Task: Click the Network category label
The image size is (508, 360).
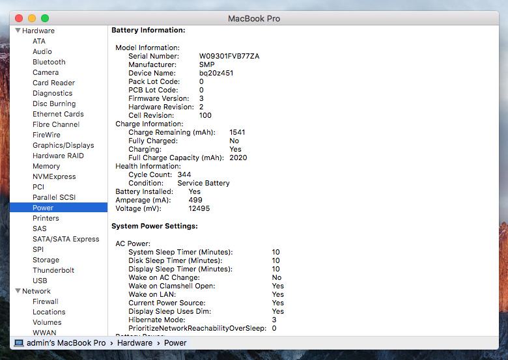Action: 36,291
